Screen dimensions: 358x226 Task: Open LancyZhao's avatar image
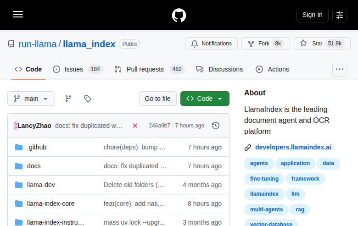[x=16, y=126]
